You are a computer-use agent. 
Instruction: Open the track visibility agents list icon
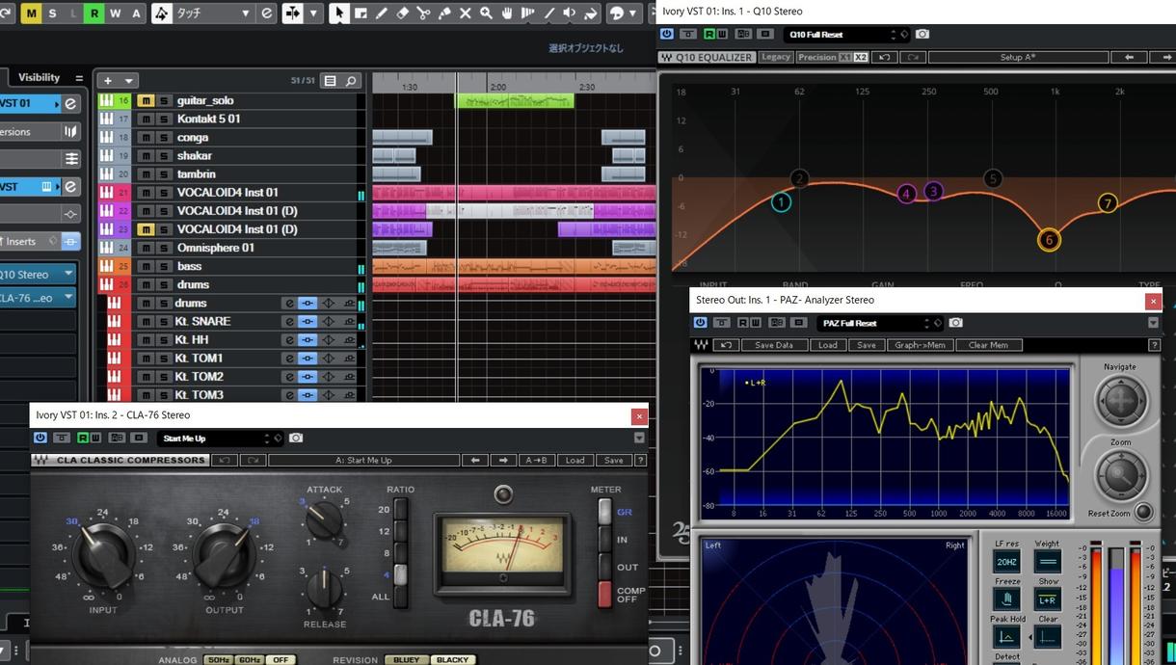point(330,81)
